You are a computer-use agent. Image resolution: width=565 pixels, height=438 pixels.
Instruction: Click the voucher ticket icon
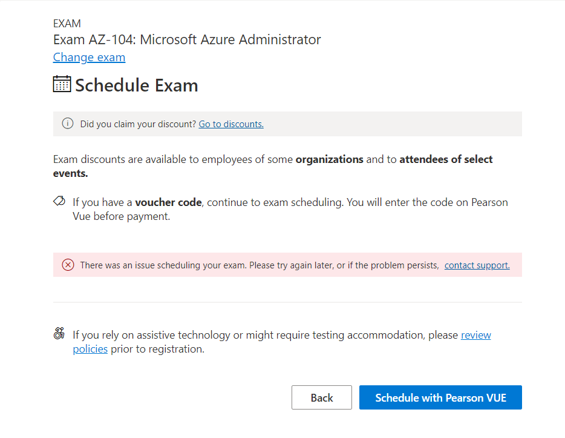(57, 200)
